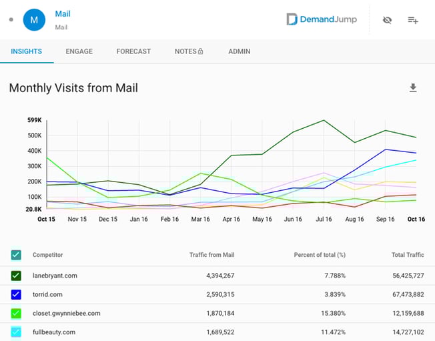The height and width of the screenshot is (341, 435).
Task: Click the 4,394,267 traffic value
Action: pos(220,276)
